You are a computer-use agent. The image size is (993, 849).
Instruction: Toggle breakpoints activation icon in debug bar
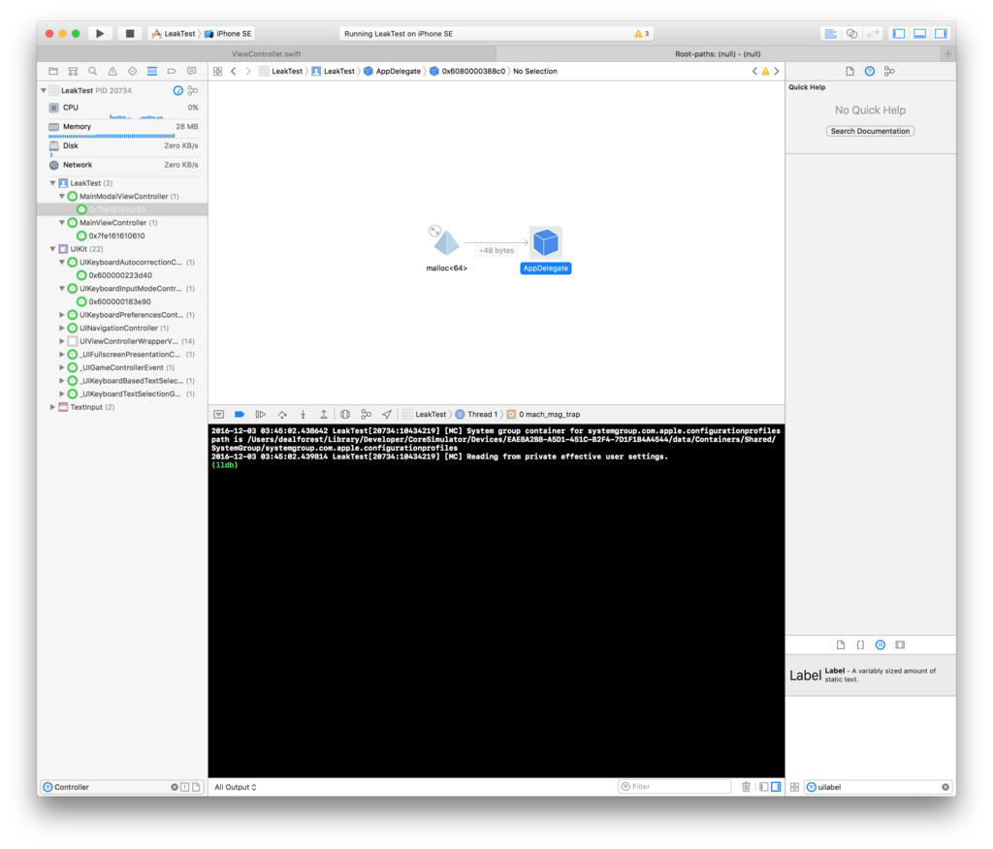[240, 414]
